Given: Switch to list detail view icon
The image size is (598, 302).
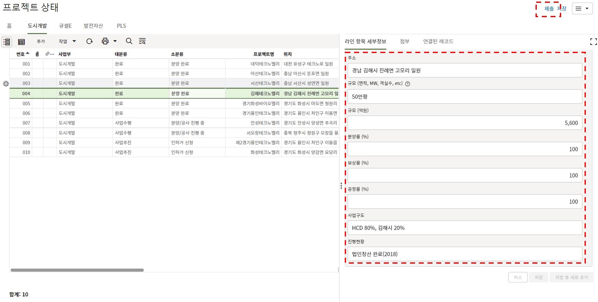Looking at the screenshot, I should pos(7,41).
